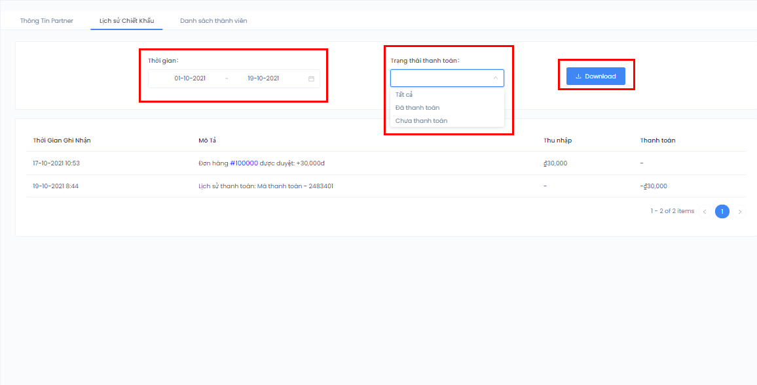The image size is (757, 385).
Task: Click the Thời Gian Ghi Nhận column header
Action: [62, 141]
